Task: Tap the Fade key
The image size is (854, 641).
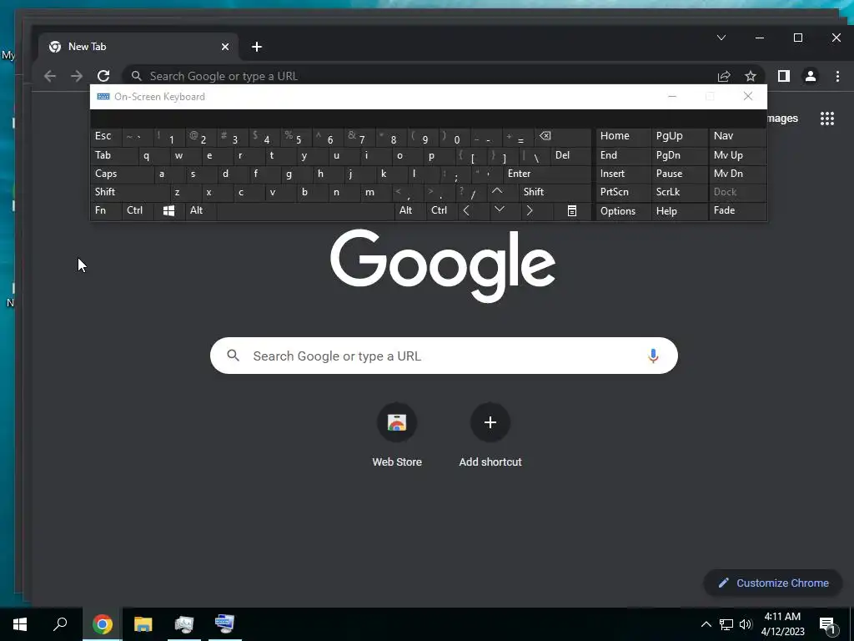Action: [x=737, y=210]
